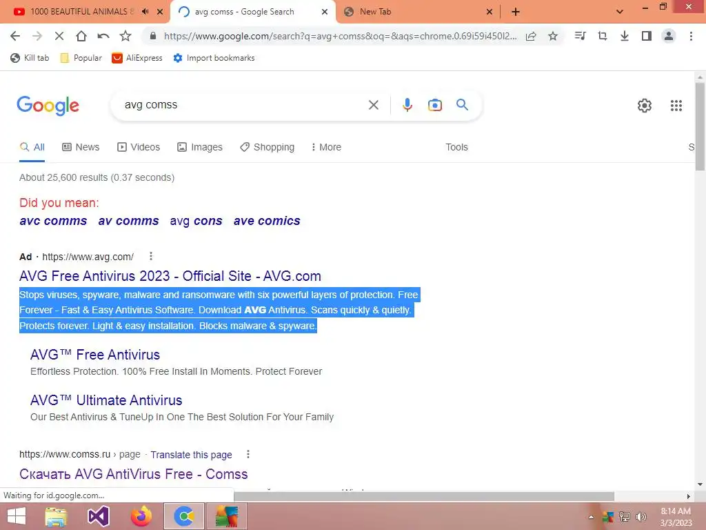Image resolution: width=706 pixels, height=530 pixels.
Task: Go to Google homepage via logo
Action: [48, 106]
